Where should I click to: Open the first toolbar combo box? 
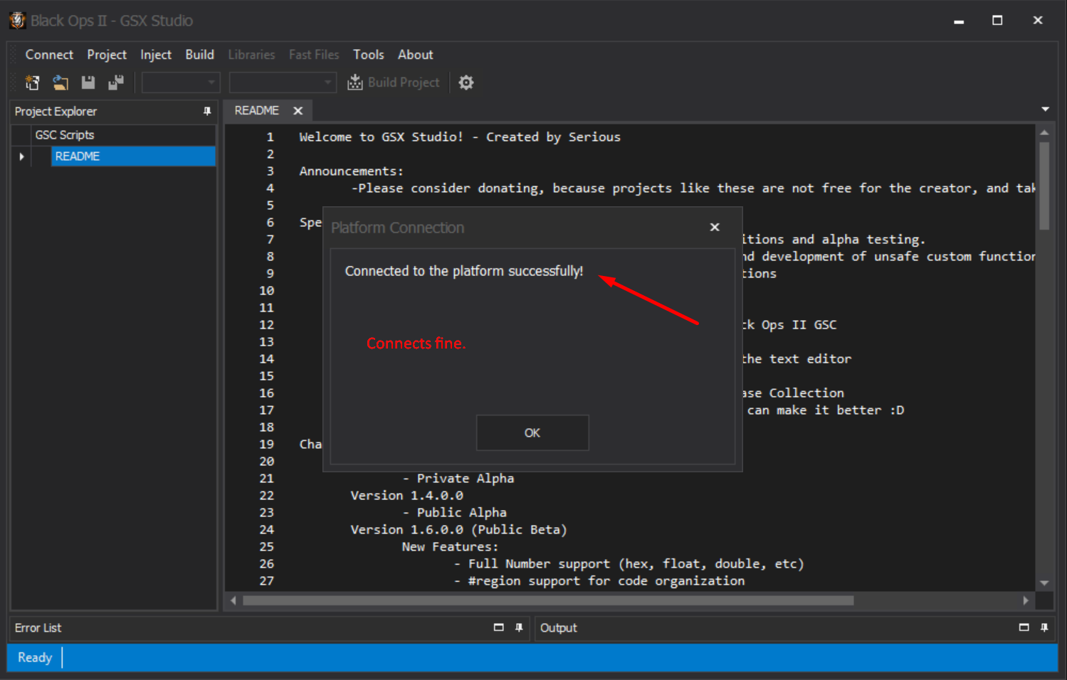(181, 83)
